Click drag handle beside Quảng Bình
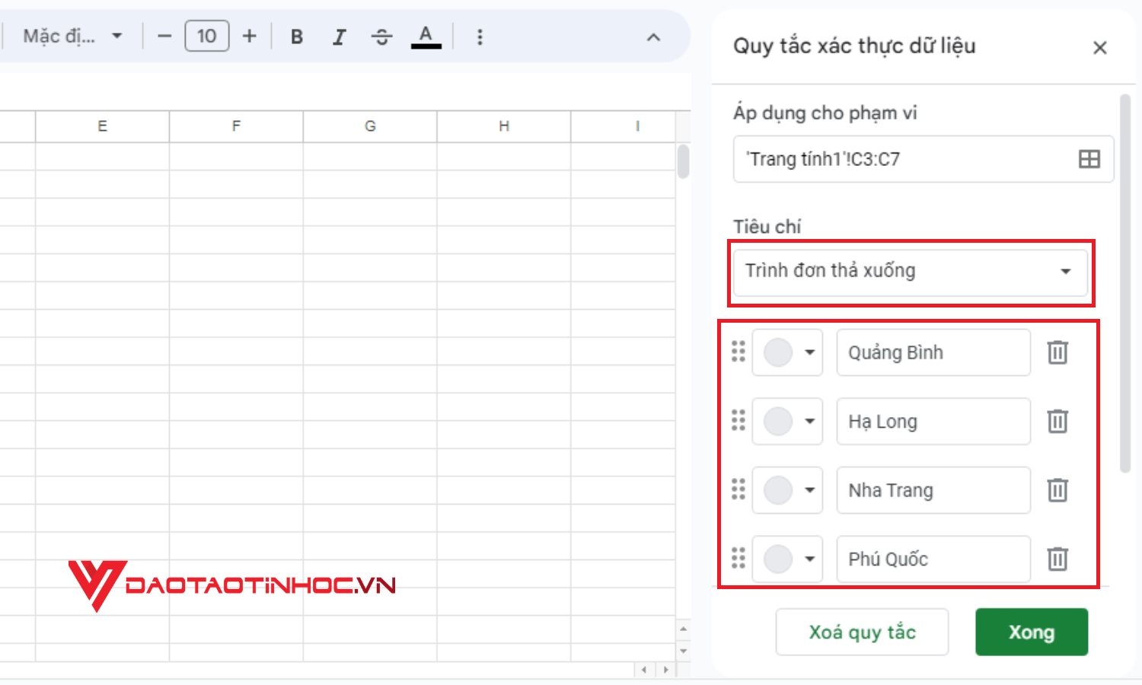The width and height of the screenshot is (1142, 685). 738,352
